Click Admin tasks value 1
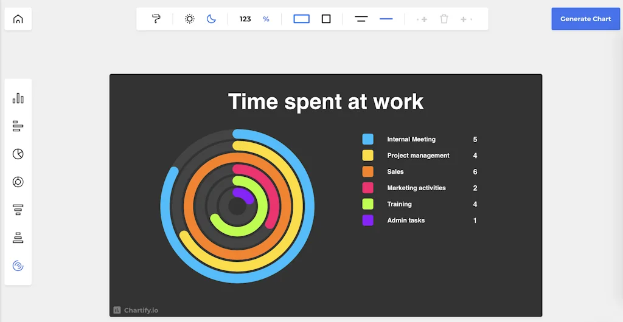 coord(475,221)
